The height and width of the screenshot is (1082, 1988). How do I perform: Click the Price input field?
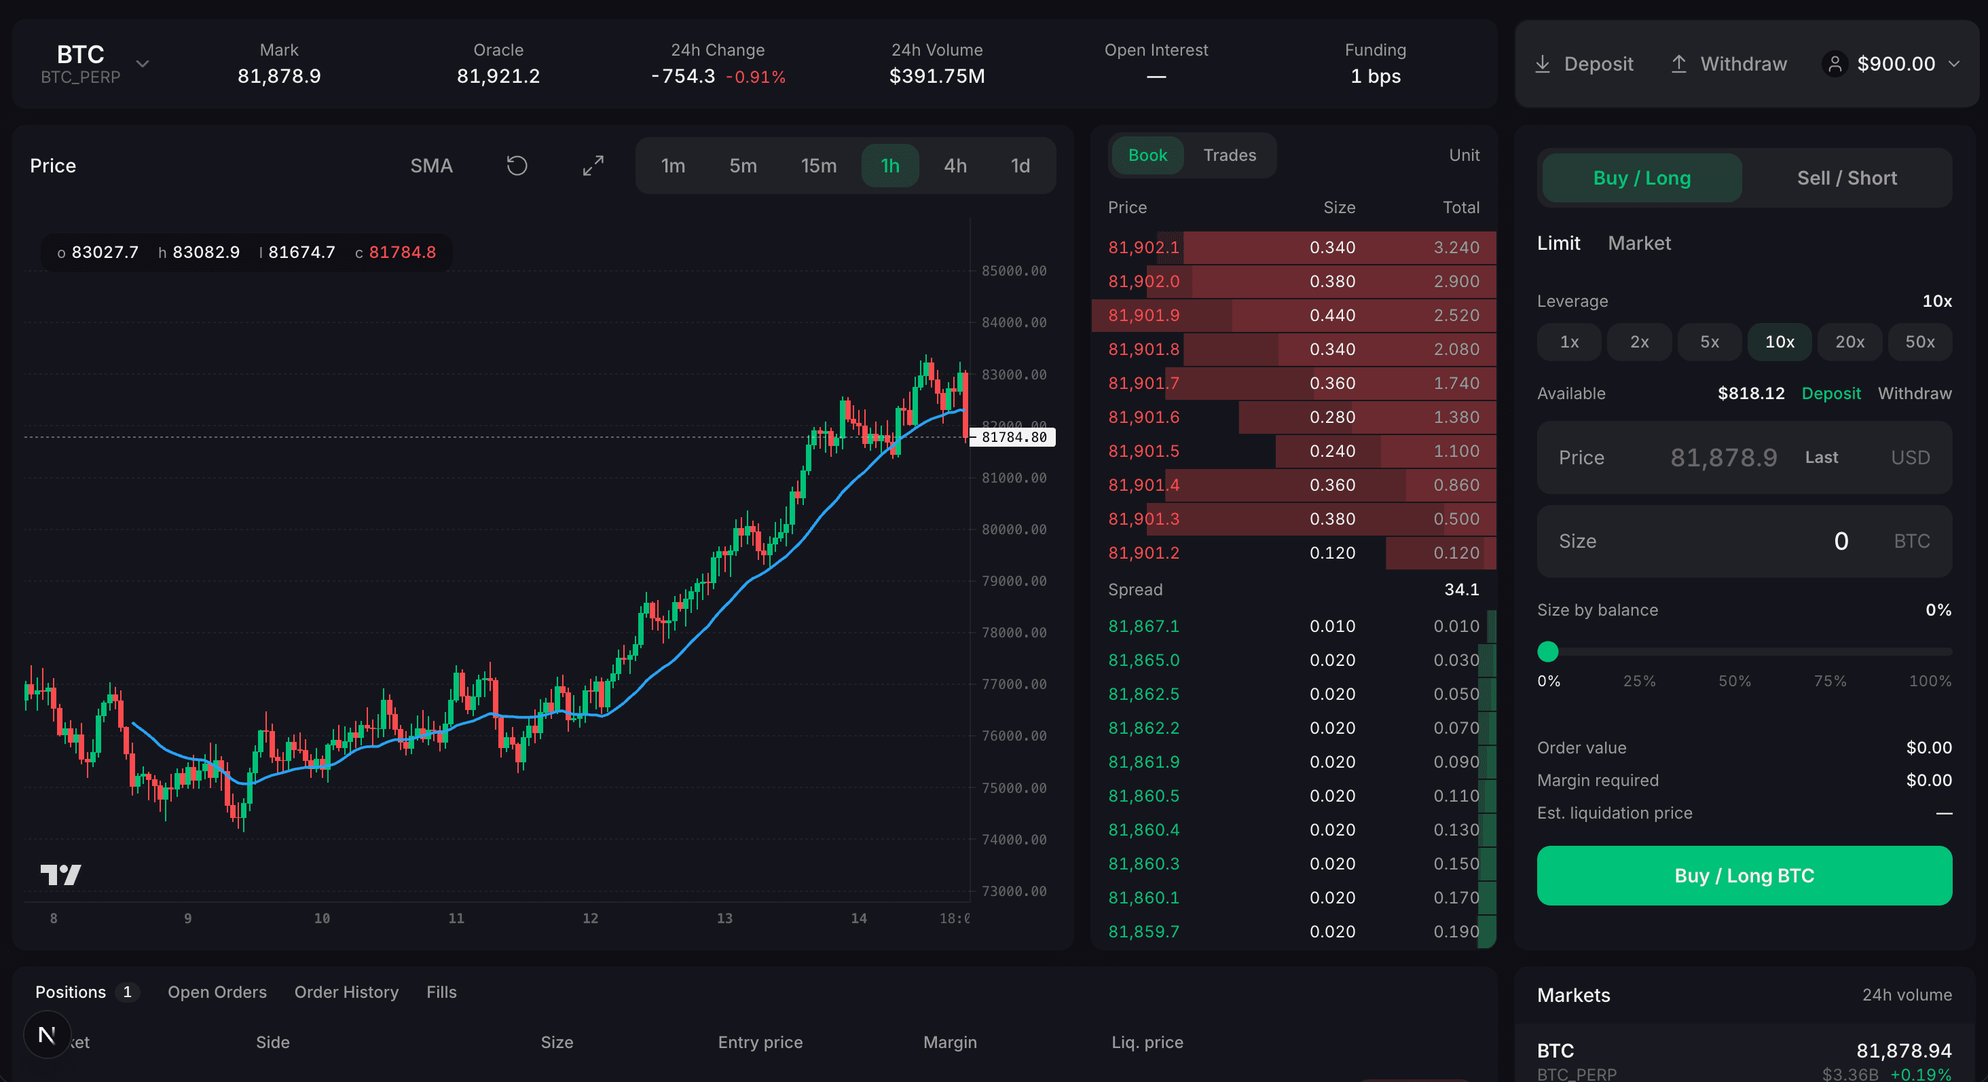coord(1744,457)
